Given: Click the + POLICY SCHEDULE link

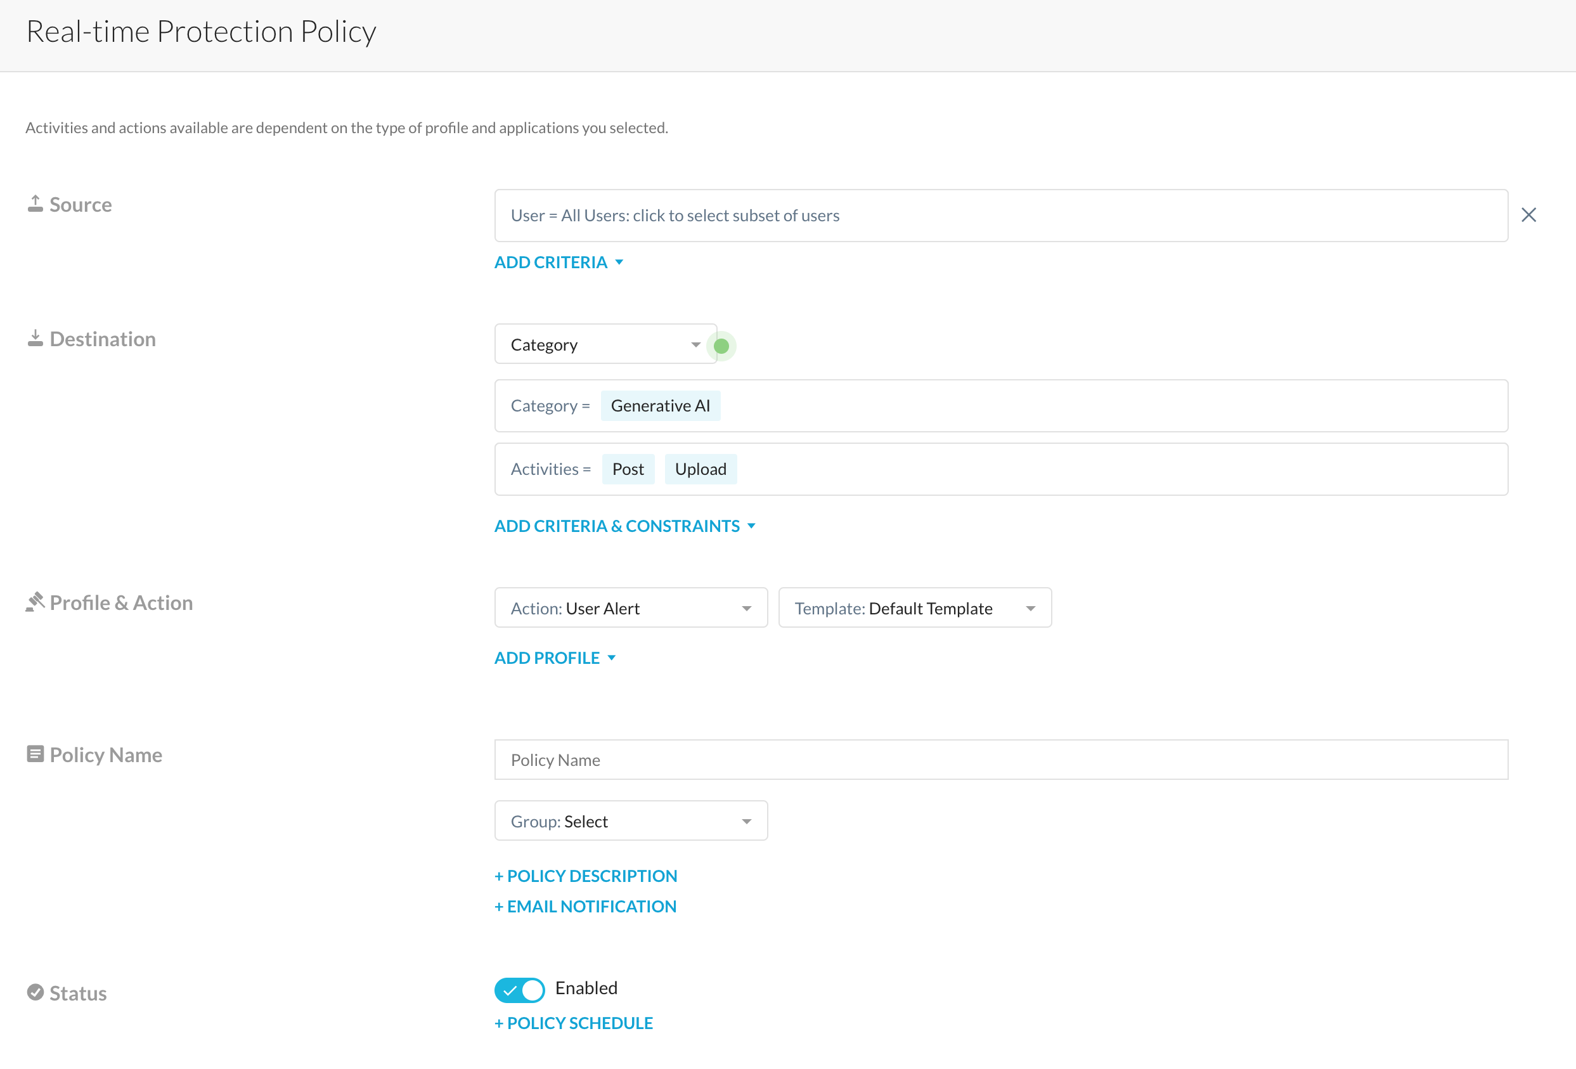Looking at the screenshot, I should 574,1023.
